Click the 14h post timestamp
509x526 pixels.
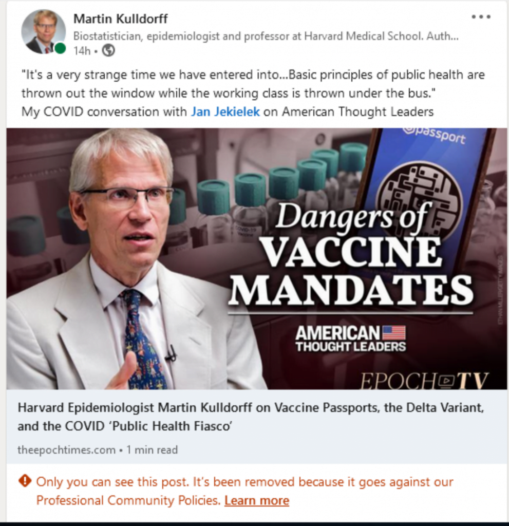(82, 51)
